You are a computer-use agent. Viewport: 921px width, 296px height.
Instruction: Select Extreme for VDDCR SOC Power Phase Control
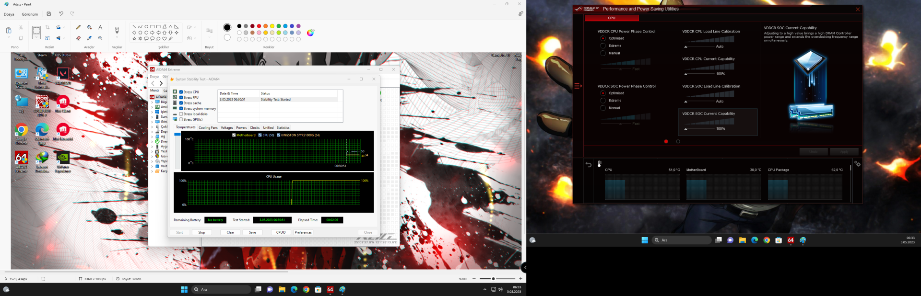603,101
